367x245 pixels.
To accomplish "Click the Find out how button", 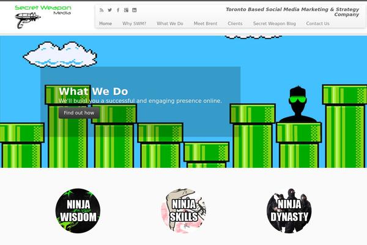I will (x=79, y=113).
